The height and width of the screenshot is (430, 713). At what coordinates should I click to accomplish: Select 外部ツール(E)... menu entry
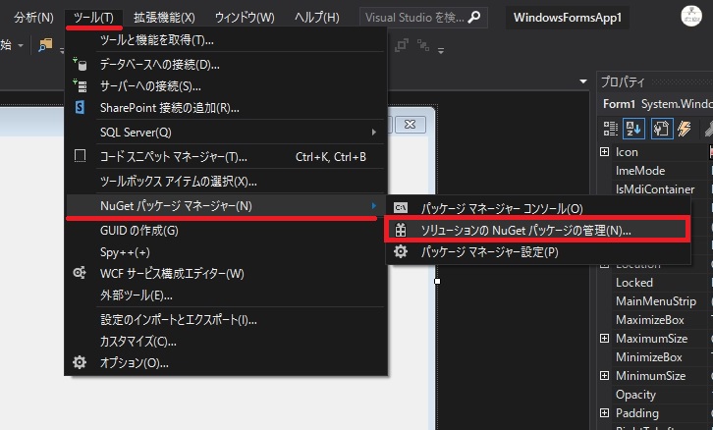pyautogui.click(x=226, y=296)
